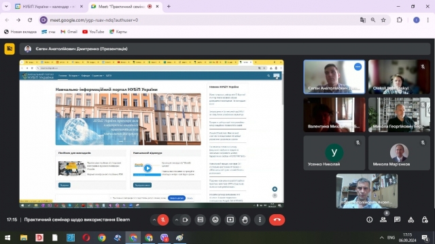Click the presenter name header bar
This screenshot has height=244, width=435.
point(225,49)
